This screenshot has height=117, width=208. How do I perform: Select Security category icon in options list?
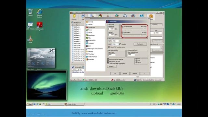coord(87,51)
